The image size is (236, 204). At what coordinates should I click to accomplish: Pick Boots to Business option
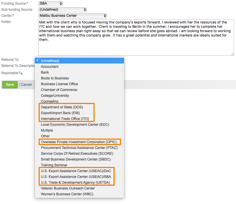point(55,78)
